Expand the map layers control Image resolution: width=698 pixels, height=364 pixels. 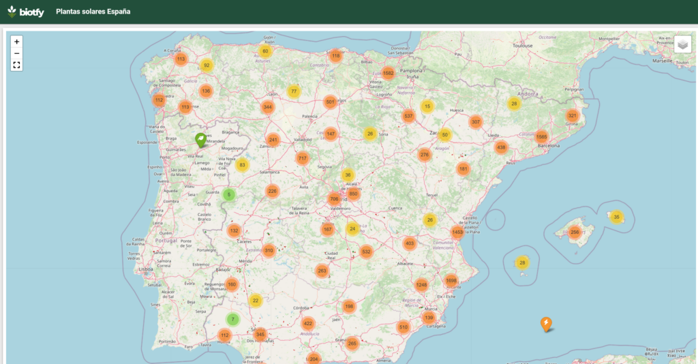click(682, 44)
